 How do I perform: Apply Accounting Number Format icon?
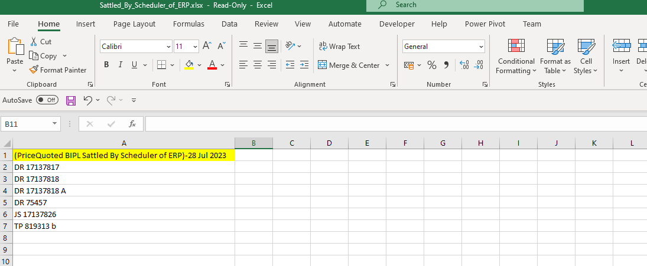point(409,65)
